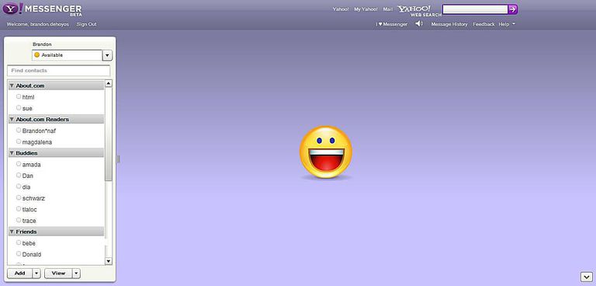596x286 pixels.
Task: Click the View button
Action: click(x=58, y=274)
